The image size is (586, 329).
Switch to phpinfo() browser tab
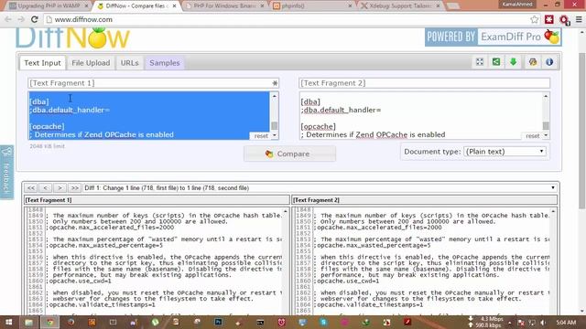point(312,6)
